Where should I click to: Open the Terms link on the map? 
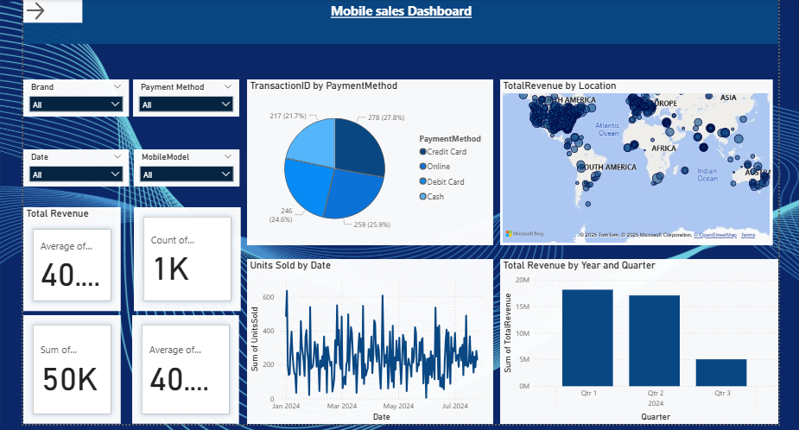[x=748, y=235]
